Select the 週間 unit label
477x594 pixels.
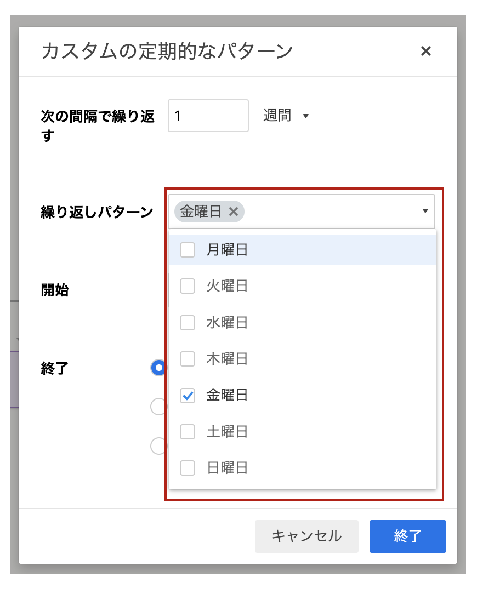tap(277, 116)
